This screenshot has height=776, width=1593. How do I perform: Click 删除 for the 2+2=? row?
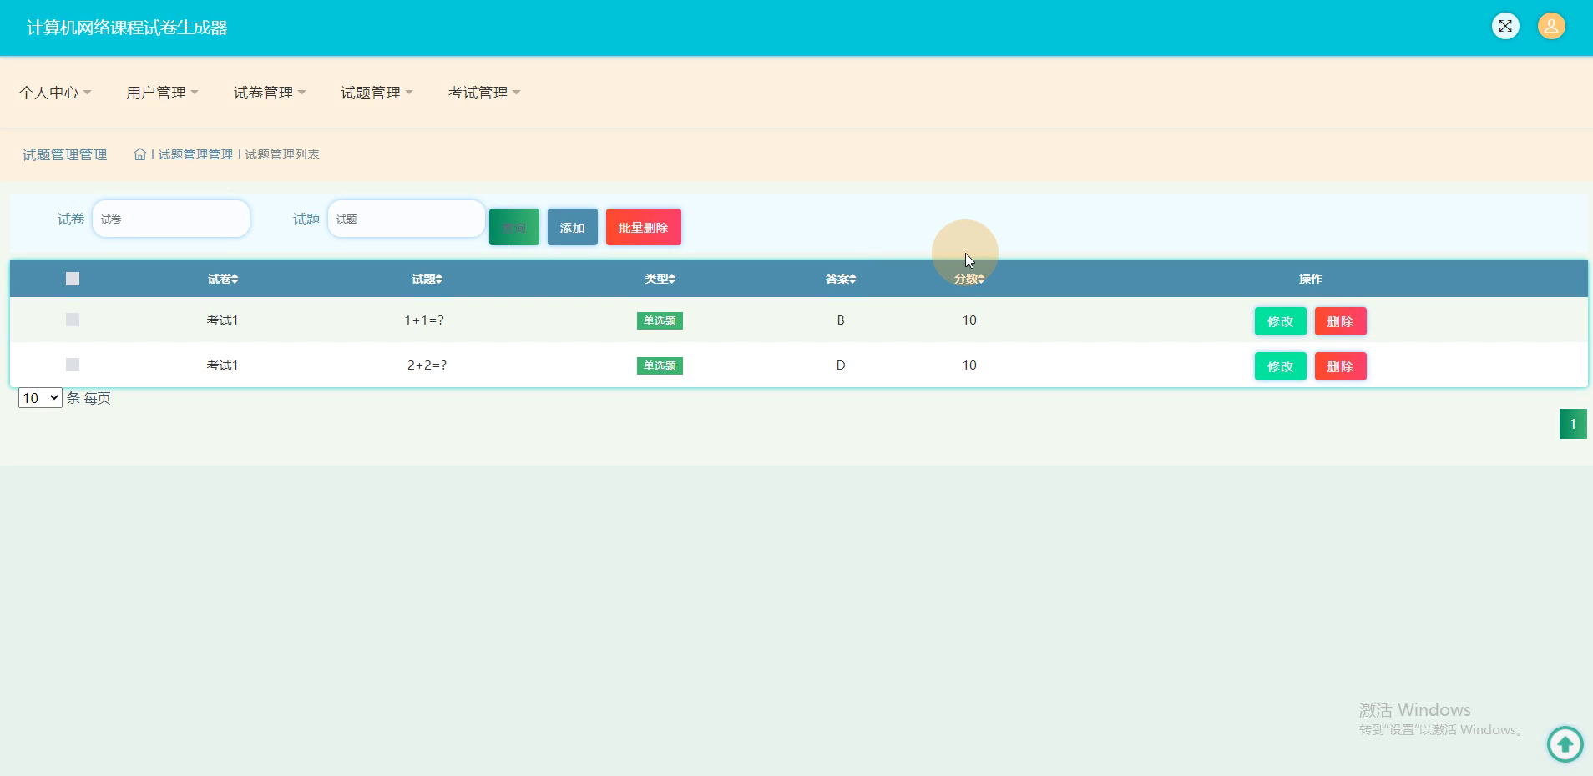(x=1340, y=366)
